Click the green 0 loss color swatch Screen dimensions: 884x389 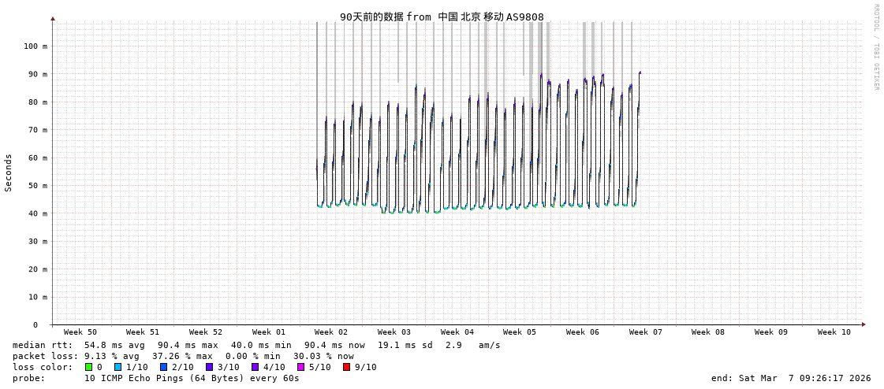[89, 367]
